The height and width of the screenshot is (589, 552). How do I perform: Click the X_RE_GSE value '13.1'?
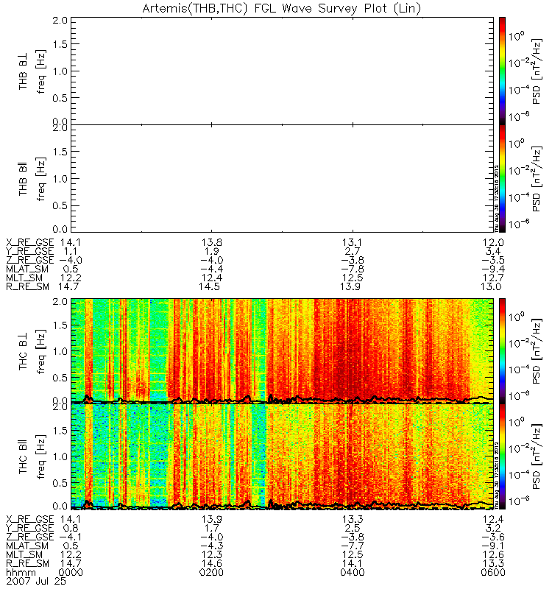pyautogui.click(x=353, y=243)
